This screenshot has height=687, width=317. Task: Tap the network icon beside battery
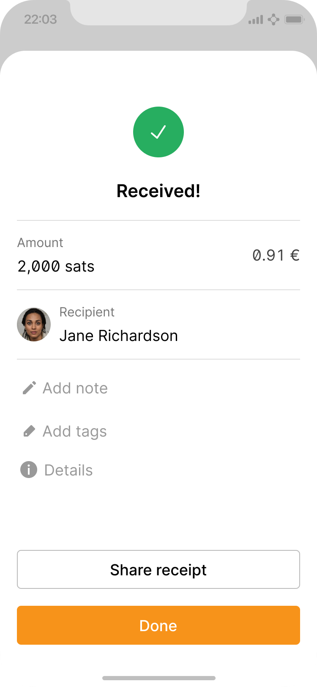click(273, 19)
